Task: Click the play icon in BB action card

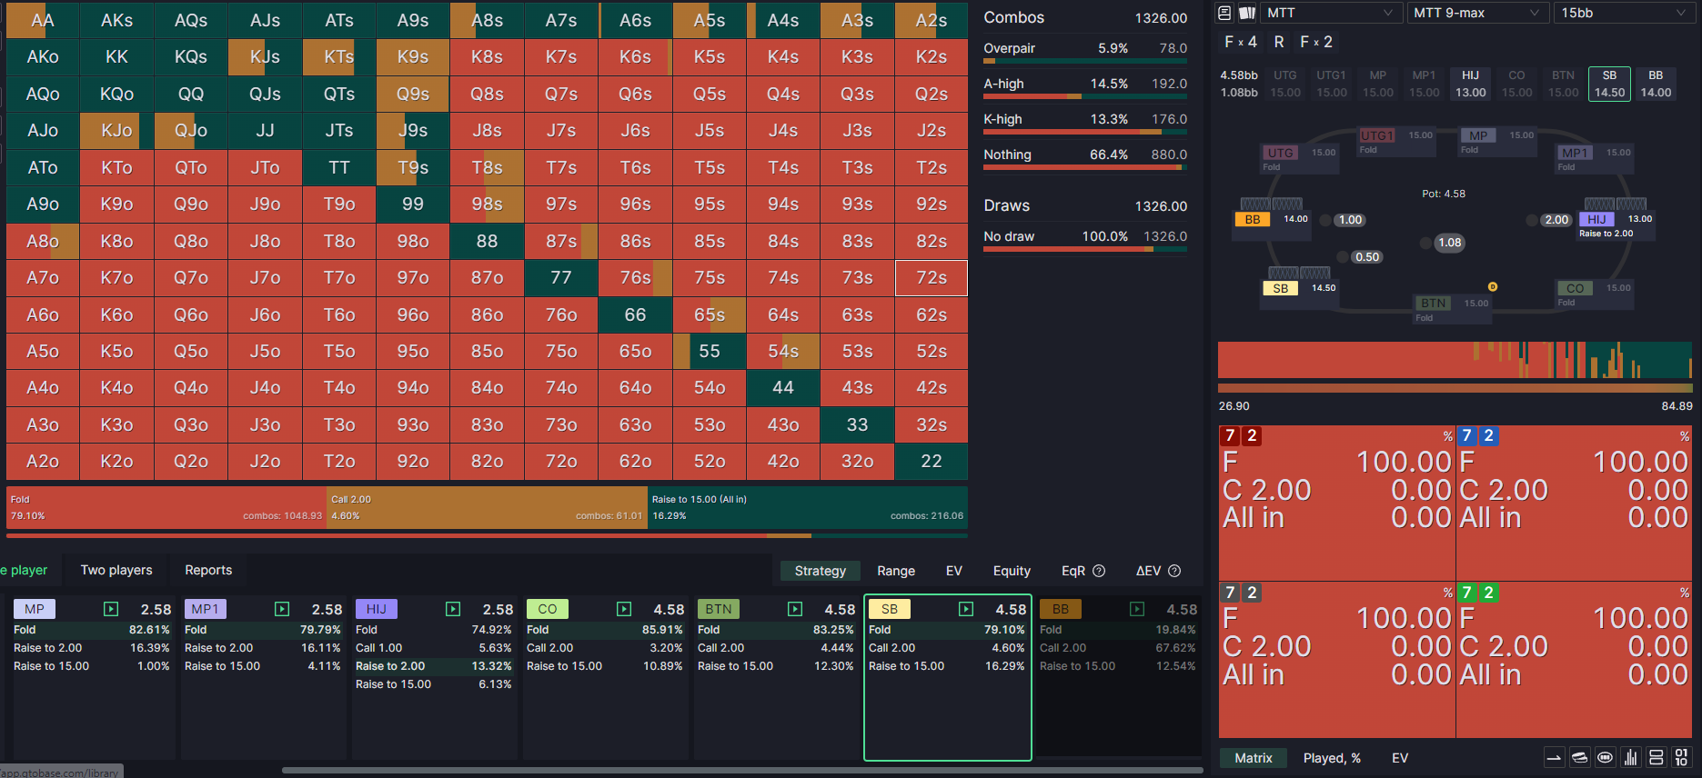Action: 1137,609
